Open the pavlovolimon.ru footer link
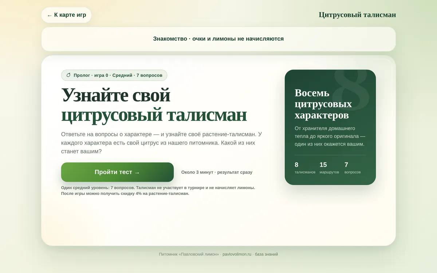Screen dimensions: 437x273 237,254
